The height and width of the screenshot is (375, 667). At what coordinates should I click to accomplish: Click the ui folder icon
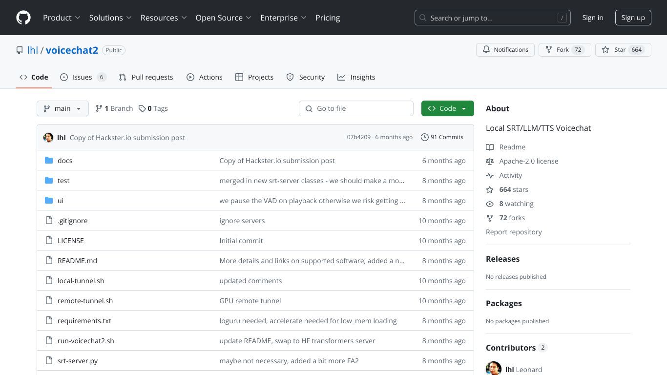(49, 200)
